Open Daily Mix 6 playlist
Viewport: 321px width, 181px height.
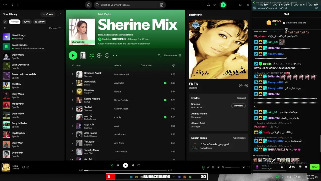tap(33, 56)
